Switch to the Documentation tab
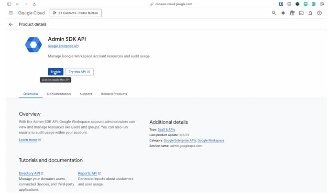Viewport: 329px width, 196px height. pyautogui.click(x=59, y=94)
